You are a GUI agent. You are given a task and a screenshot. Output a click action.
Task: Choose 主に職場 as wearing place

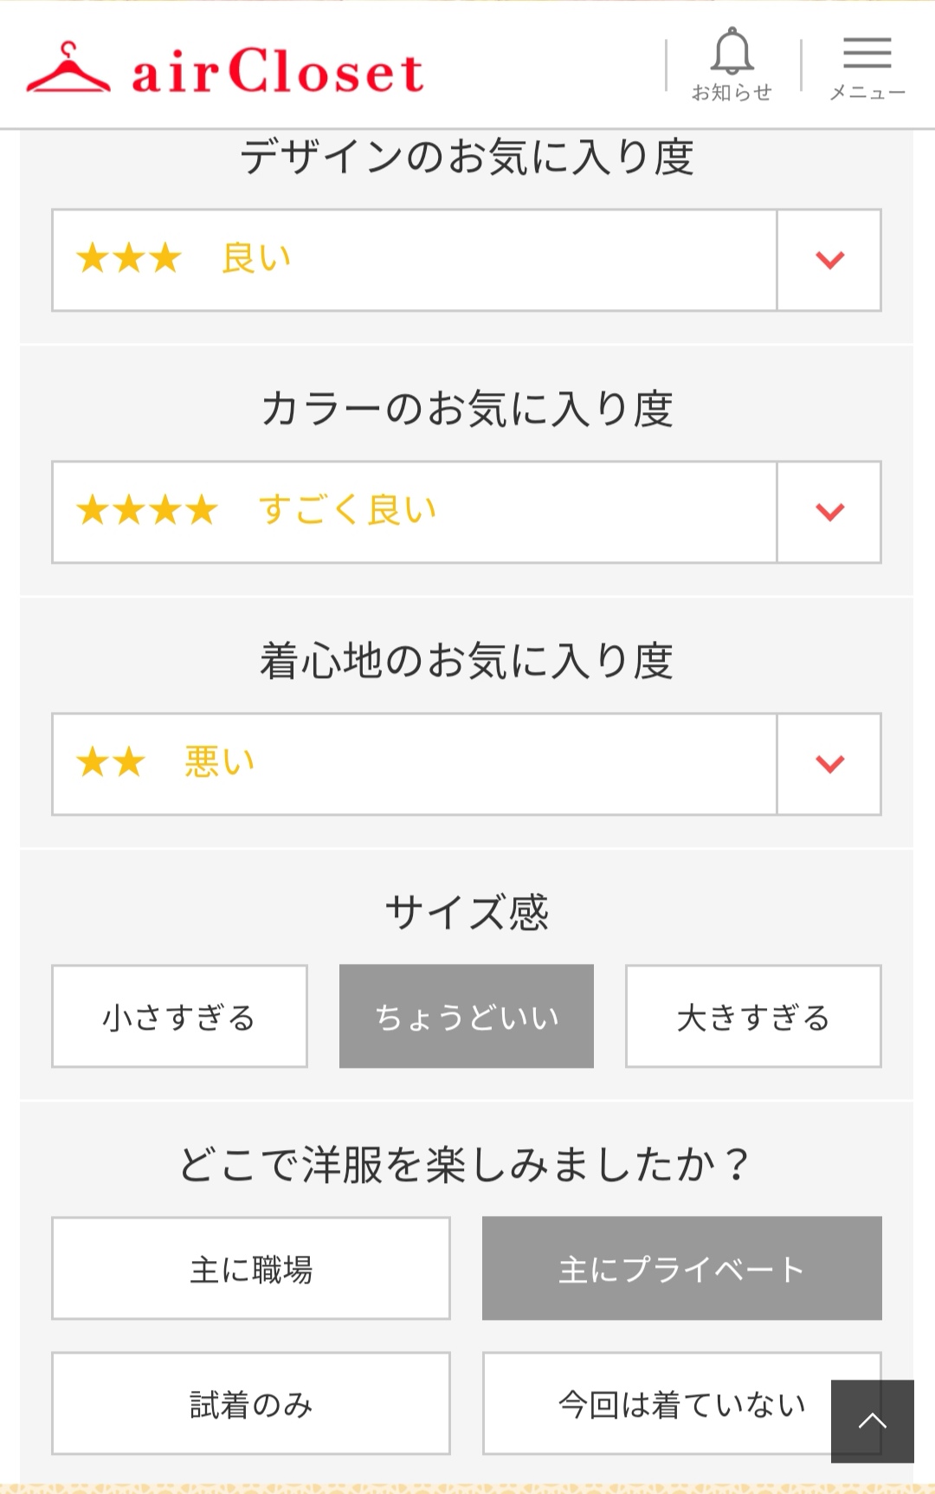click(x=251, y=1268)
